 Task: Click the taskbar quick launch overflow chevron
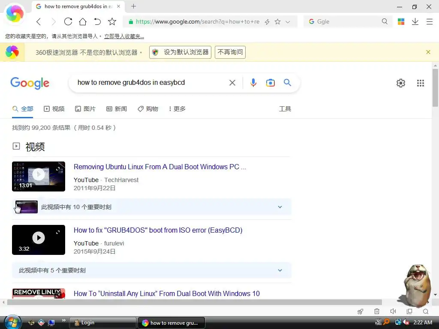pos(64,320)
